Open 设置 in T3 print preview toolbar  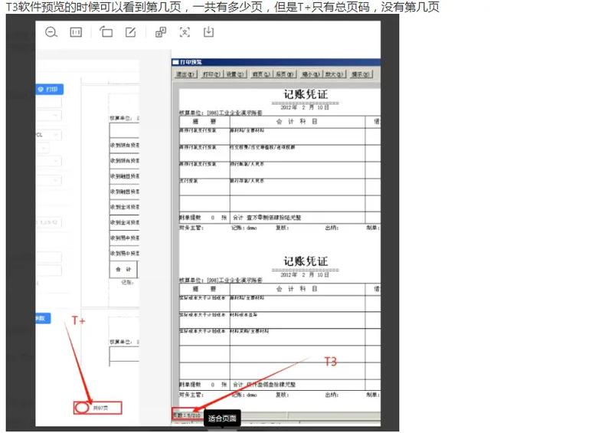point(236,74)
